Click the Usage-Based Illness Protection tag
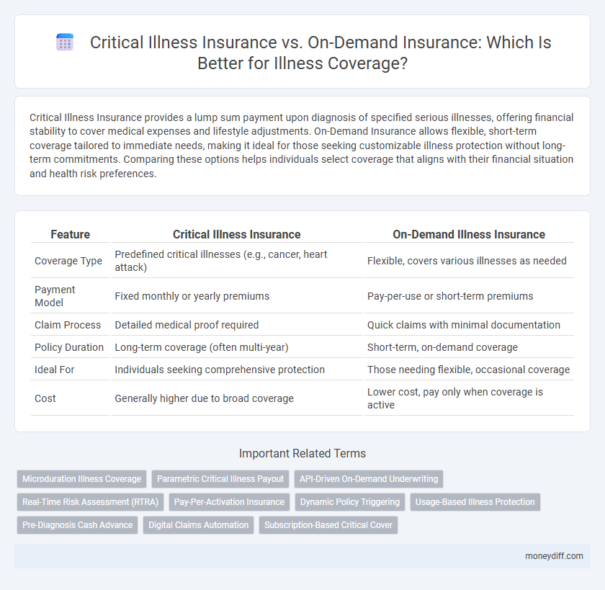605x590 pixels. tap(475, 502)
